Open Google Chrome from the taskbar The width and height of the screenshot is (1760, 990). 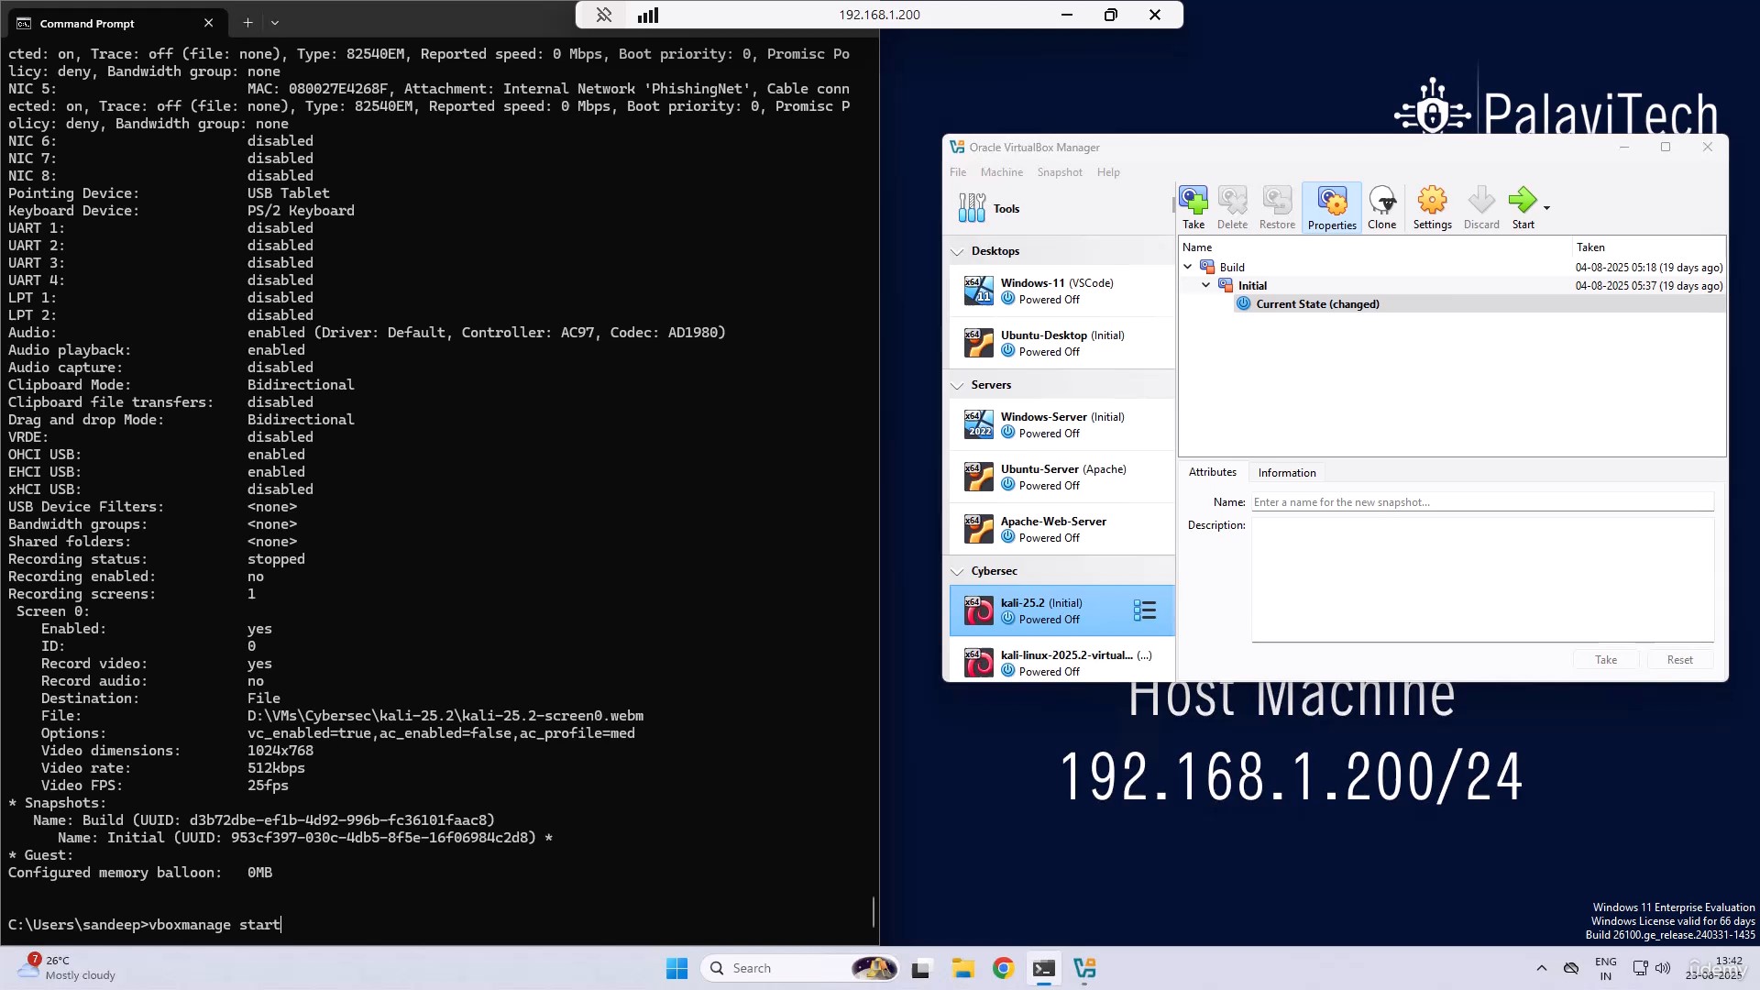point(1003,968)
